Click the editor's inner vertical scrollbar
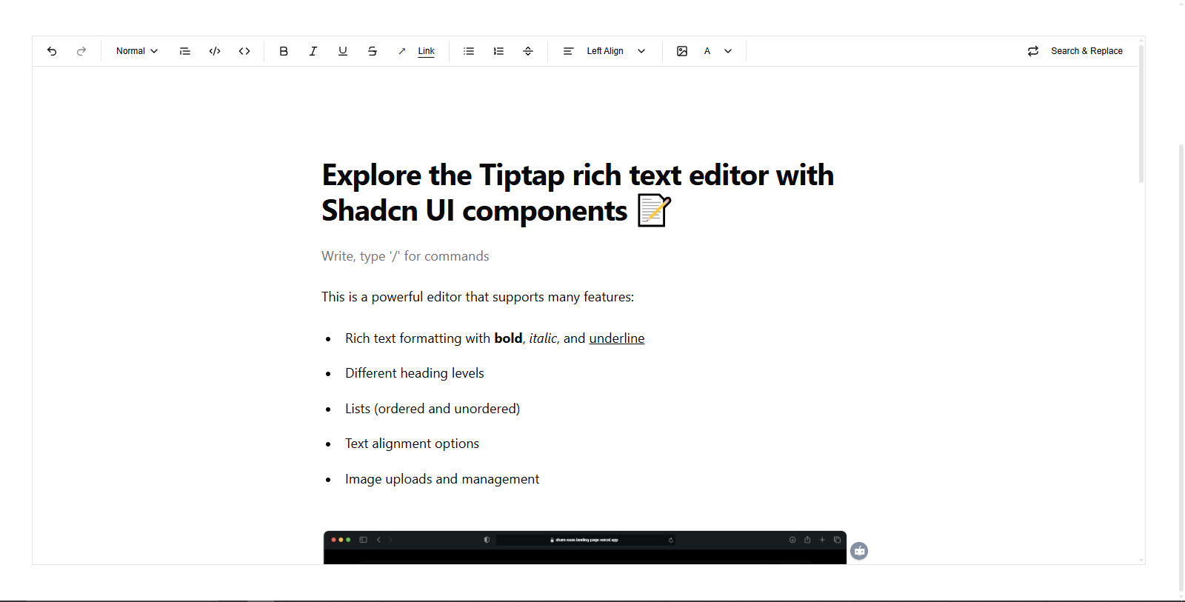Image resolution: width=1185 pixels, height=602 pixels. point(1141,114)
